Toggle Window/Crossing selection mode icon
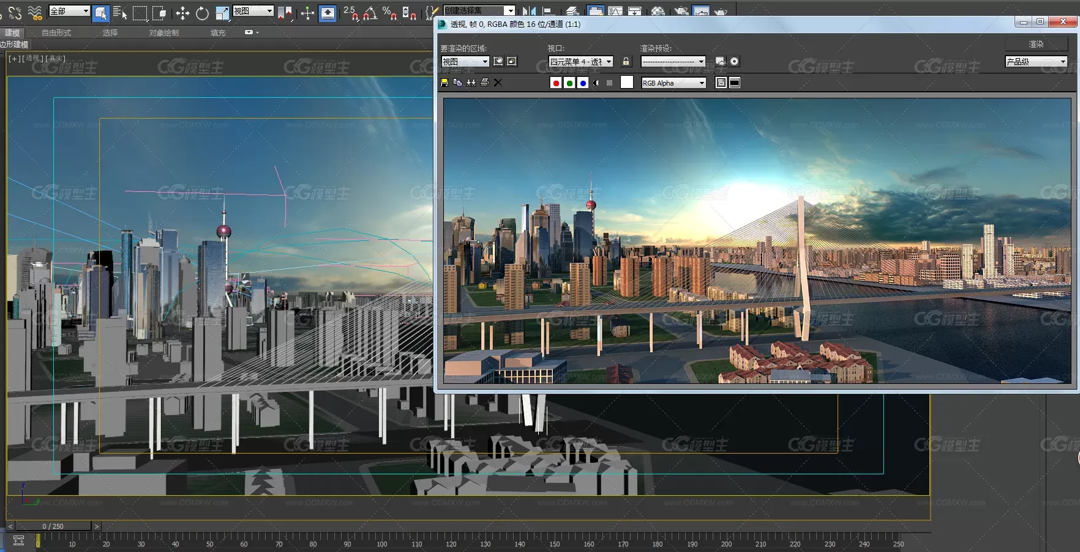The height and width of the screenshot is (552, 1080). coord(160,13)
